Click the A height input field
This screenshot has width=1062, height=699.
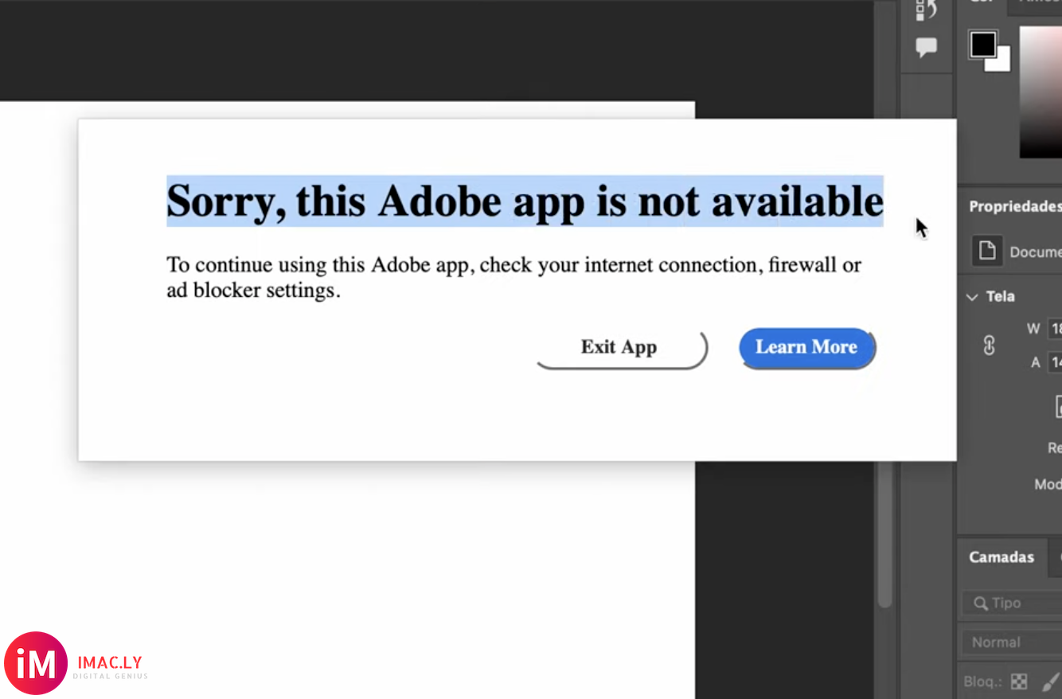pyautogui.click(x=1055, y=362)
